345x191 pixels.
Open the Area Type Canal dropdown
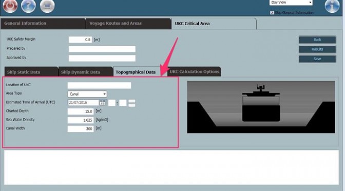click(87, 94)
